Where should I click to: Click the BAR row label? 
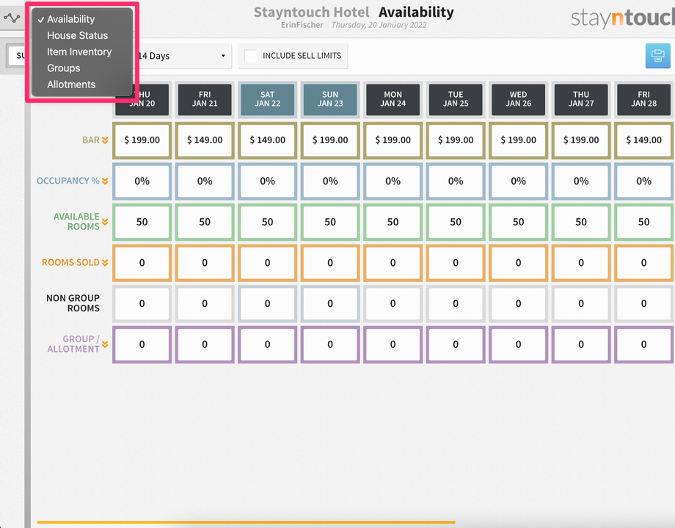click(x=91, y=140)
